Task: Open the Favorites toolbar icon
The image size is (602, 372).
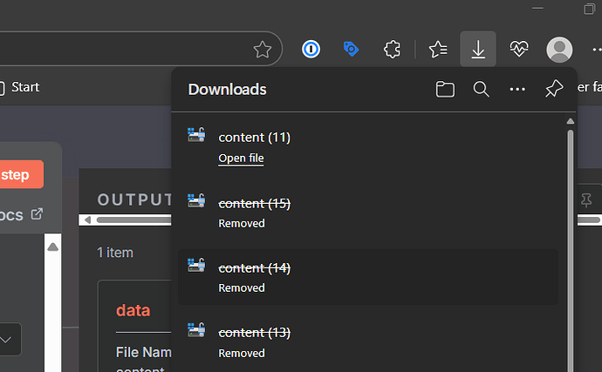Action: 439,50
